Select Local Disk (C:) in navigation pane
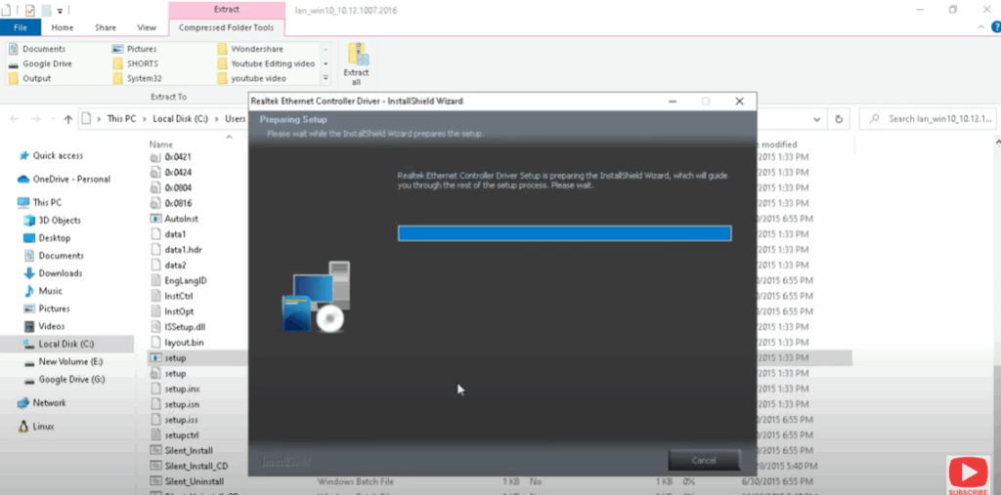The image size is (1001, 495). pyautogui.click(x=66, y=344)
